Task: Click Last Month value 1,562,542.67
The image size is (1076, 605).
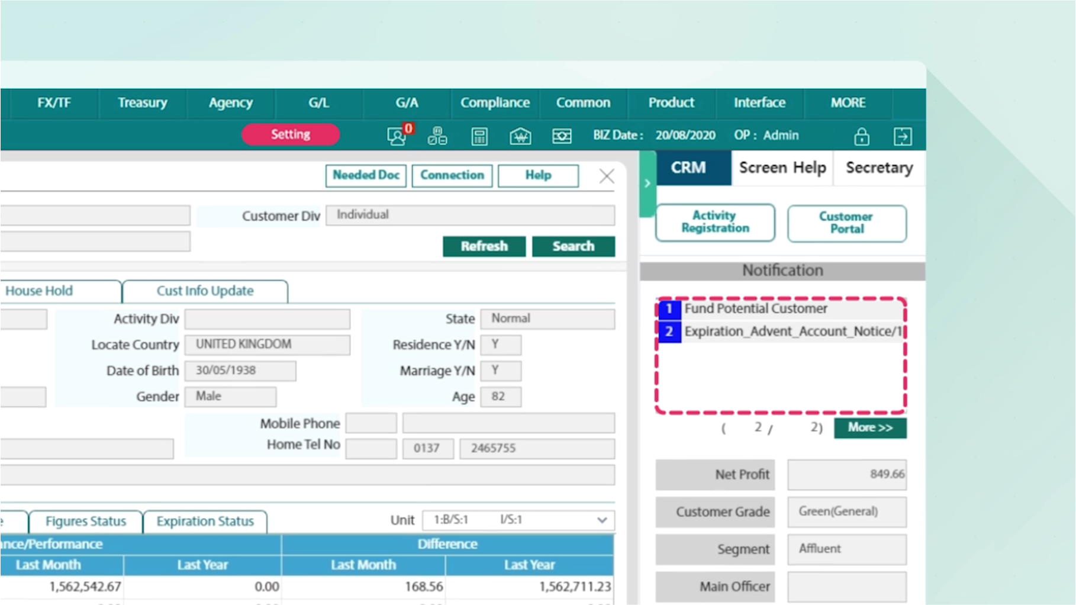Action: point(85,587)
